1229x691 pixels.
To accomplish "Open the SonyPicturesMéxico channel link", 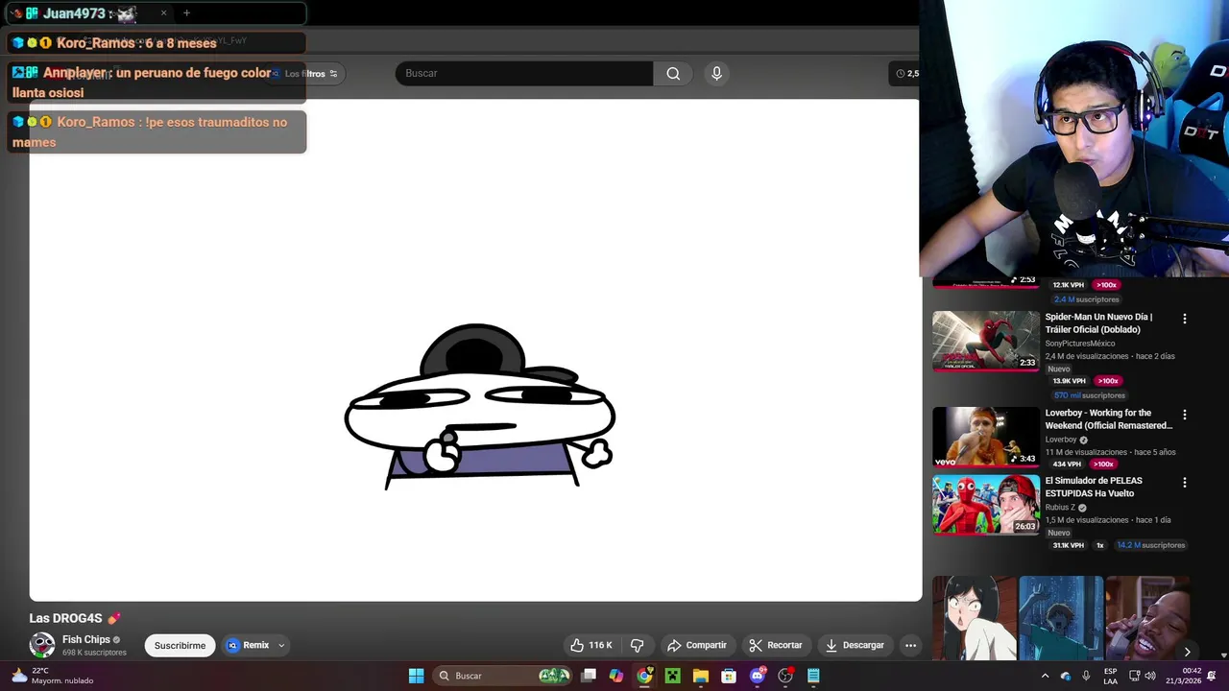I will pos(1079,344).
